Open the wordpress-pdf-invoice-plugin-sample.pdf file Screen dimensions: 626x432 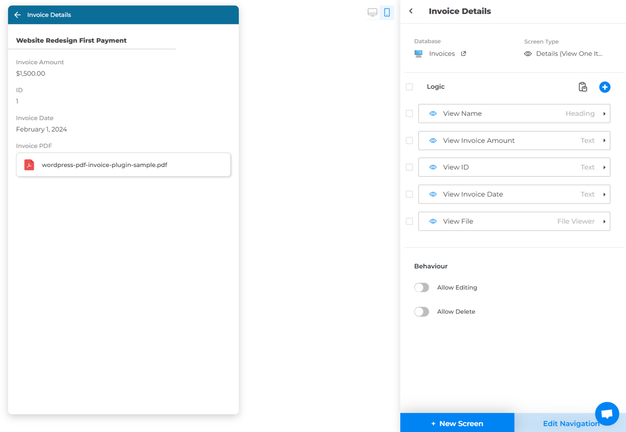click(105, 165)
